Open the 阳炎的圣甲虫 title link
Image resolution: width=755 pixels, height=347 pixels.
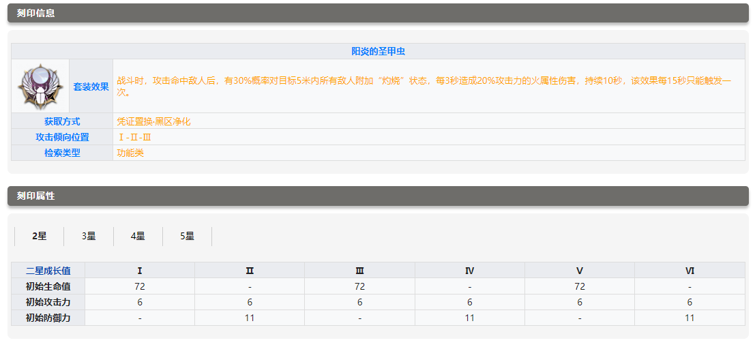pyautogui.click(x=378, y=52)
